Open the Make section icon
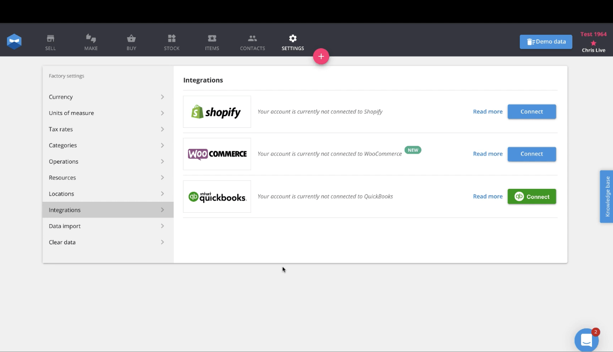 click(x=91, y=39)
